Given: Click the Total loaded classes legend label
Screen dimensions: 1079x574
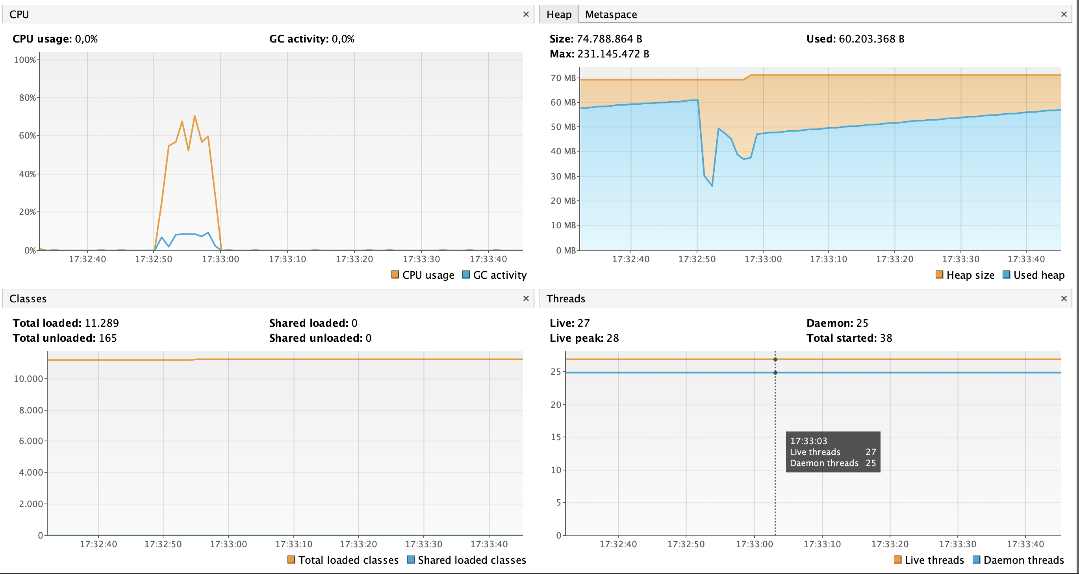Looking at the screenshot, I should (349, 560).
